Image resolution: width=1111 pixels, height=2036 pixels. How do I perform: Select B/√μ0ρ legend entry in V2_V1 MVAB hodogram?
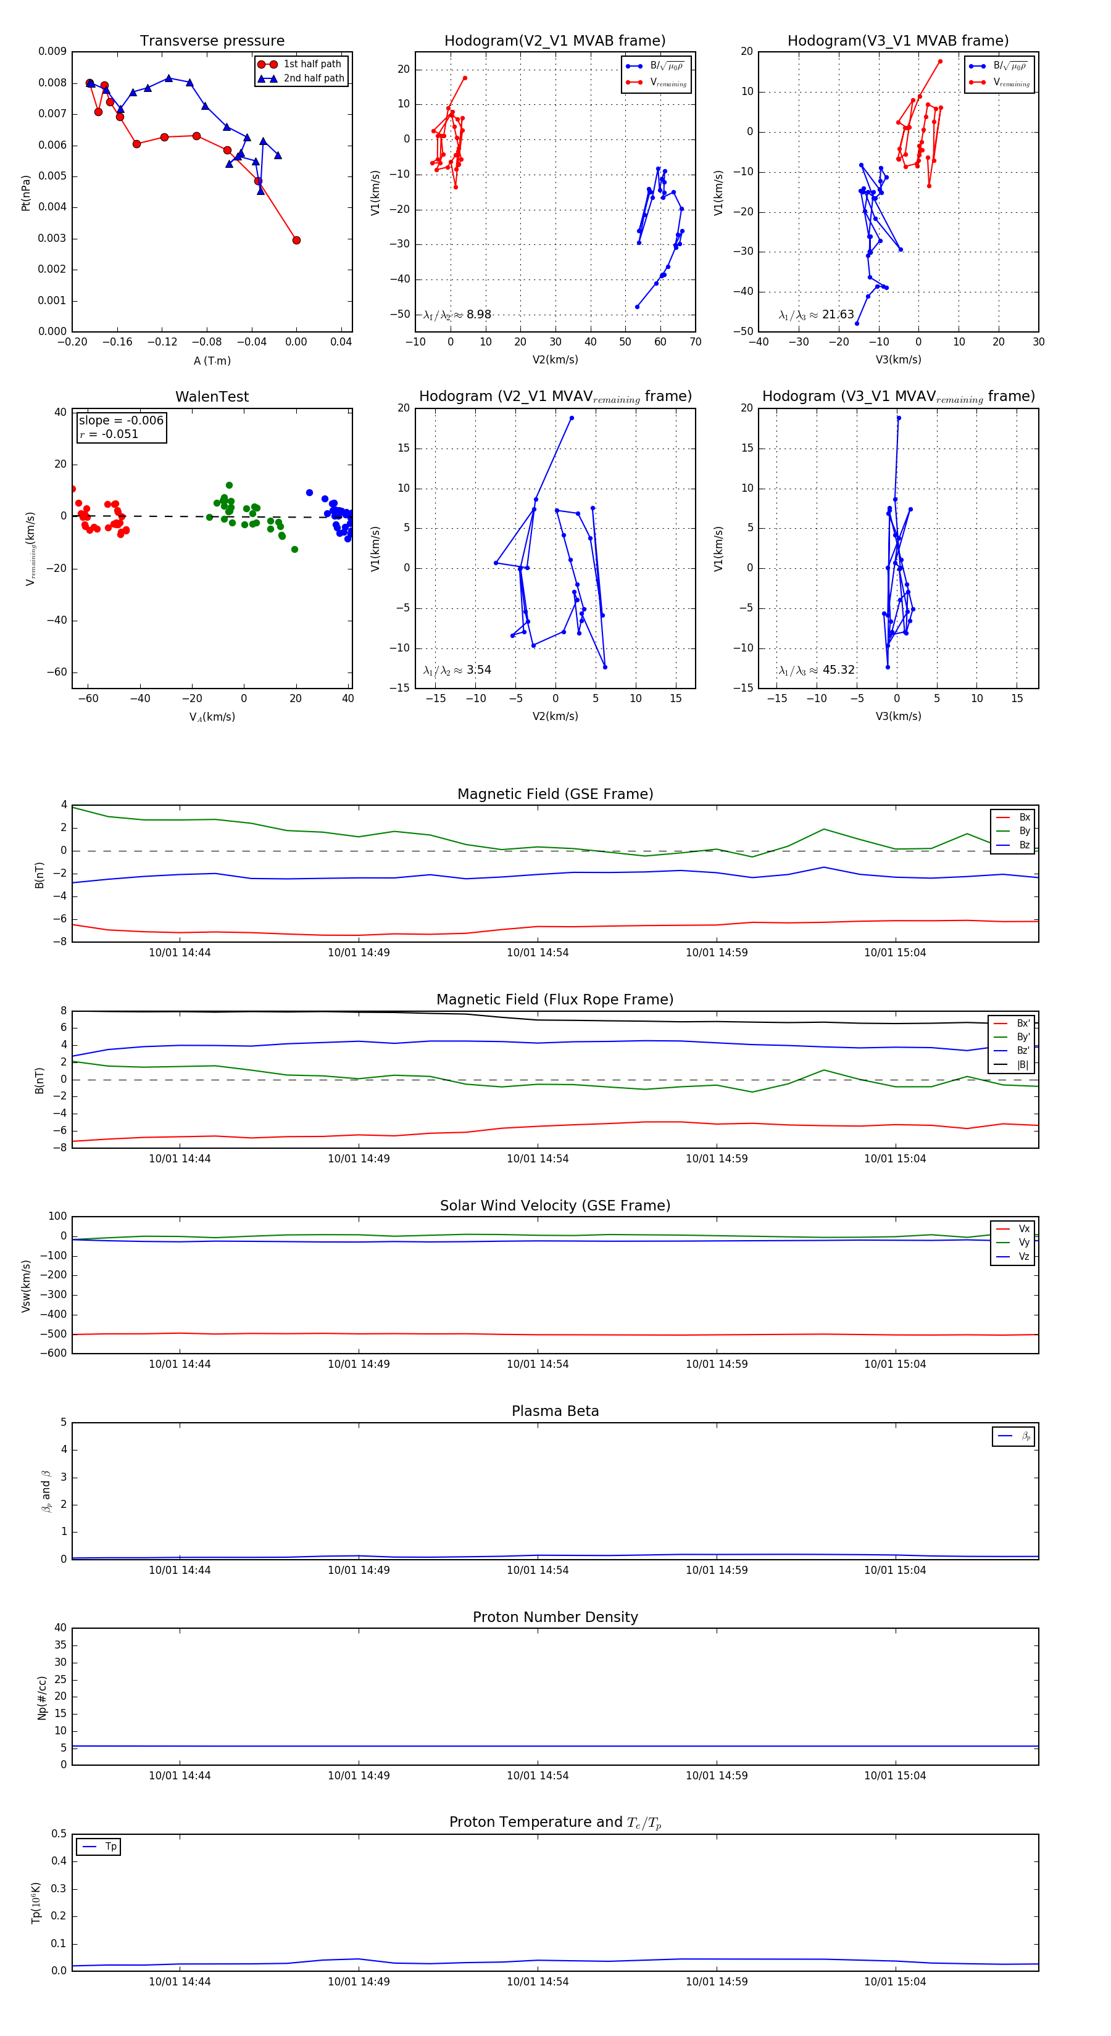pyautogui.click(x=655, y=65)
